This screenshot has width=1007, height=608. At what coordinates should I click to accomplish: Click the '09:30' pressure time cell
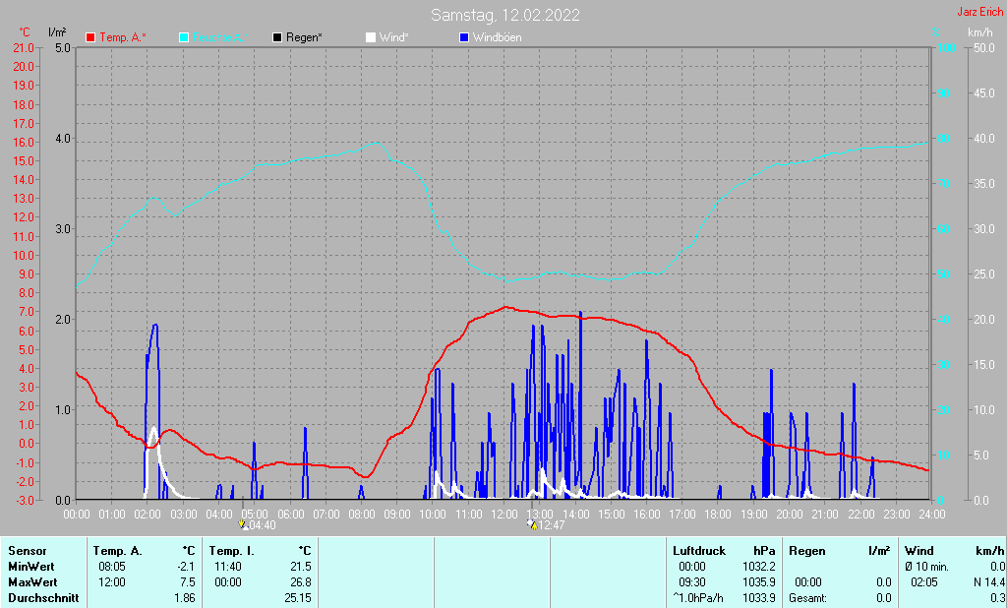click(692, 582)
